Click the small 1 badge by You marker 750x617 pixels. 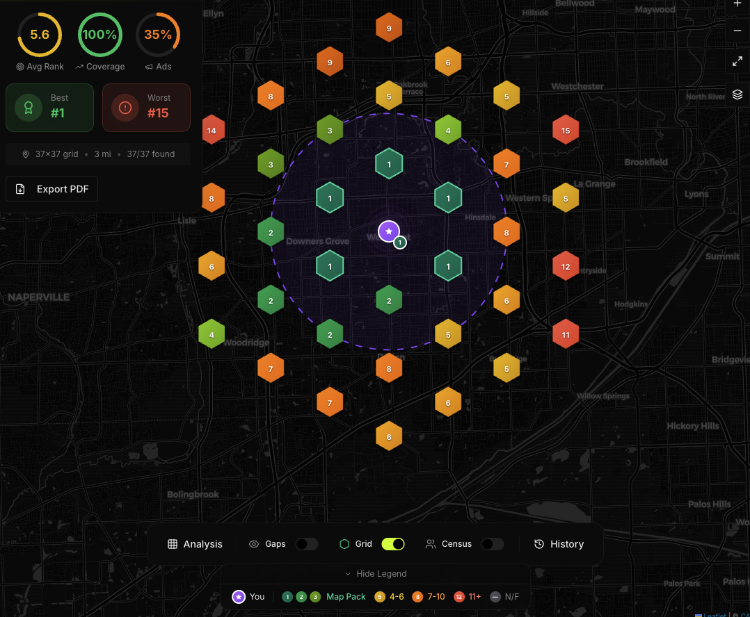click(x=400, y=242)
